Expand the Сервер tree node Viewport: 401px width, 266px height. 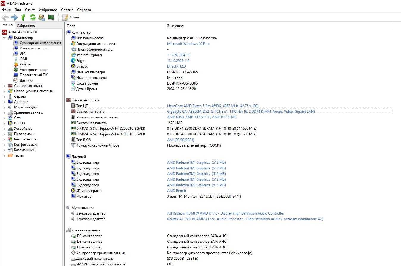pos(4,96)
